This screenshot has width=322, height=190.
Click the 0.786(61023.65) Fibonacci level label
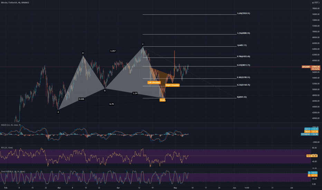click(244, 56)
